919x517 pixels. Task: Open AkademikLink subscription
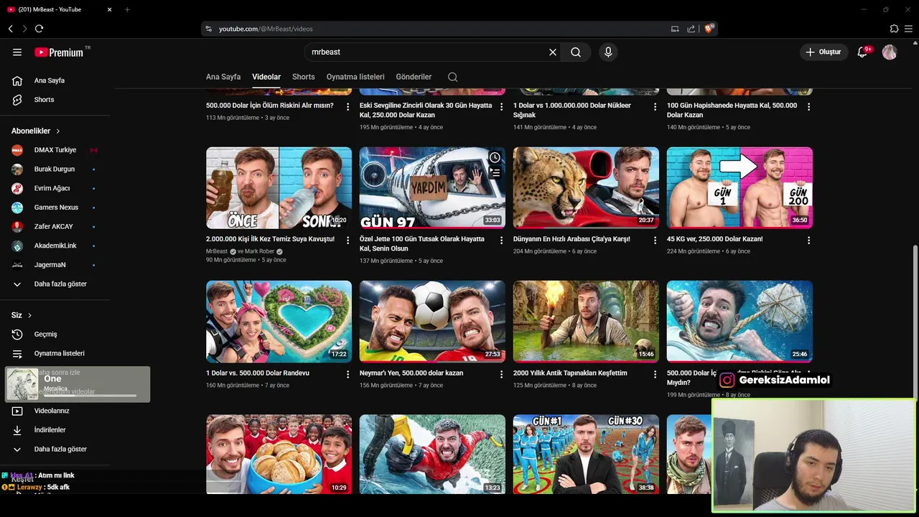[x=55, y=246]
